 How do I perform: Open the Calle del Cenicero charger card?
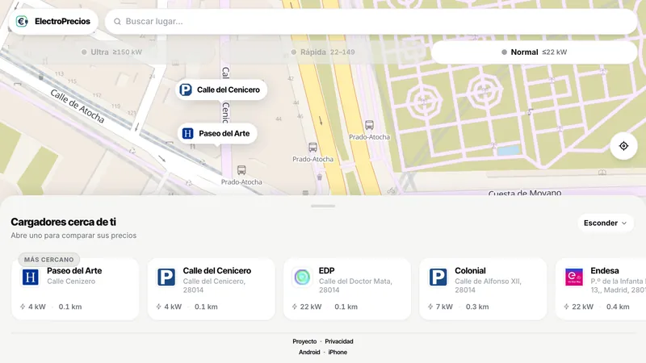click(x=212, y=289)
